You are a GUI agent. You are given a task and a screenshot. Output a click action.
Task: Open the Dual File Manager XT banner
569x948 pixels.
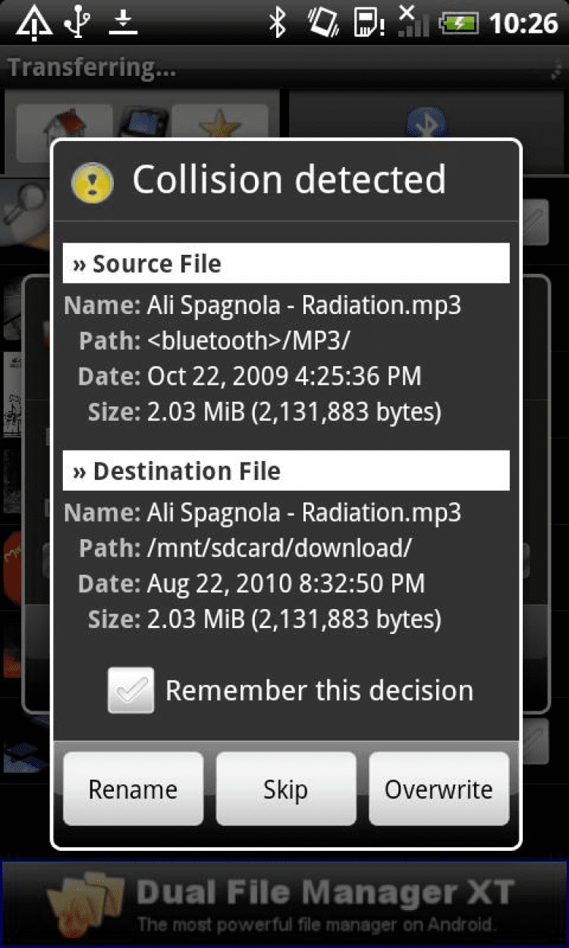[x=284, y=904]
